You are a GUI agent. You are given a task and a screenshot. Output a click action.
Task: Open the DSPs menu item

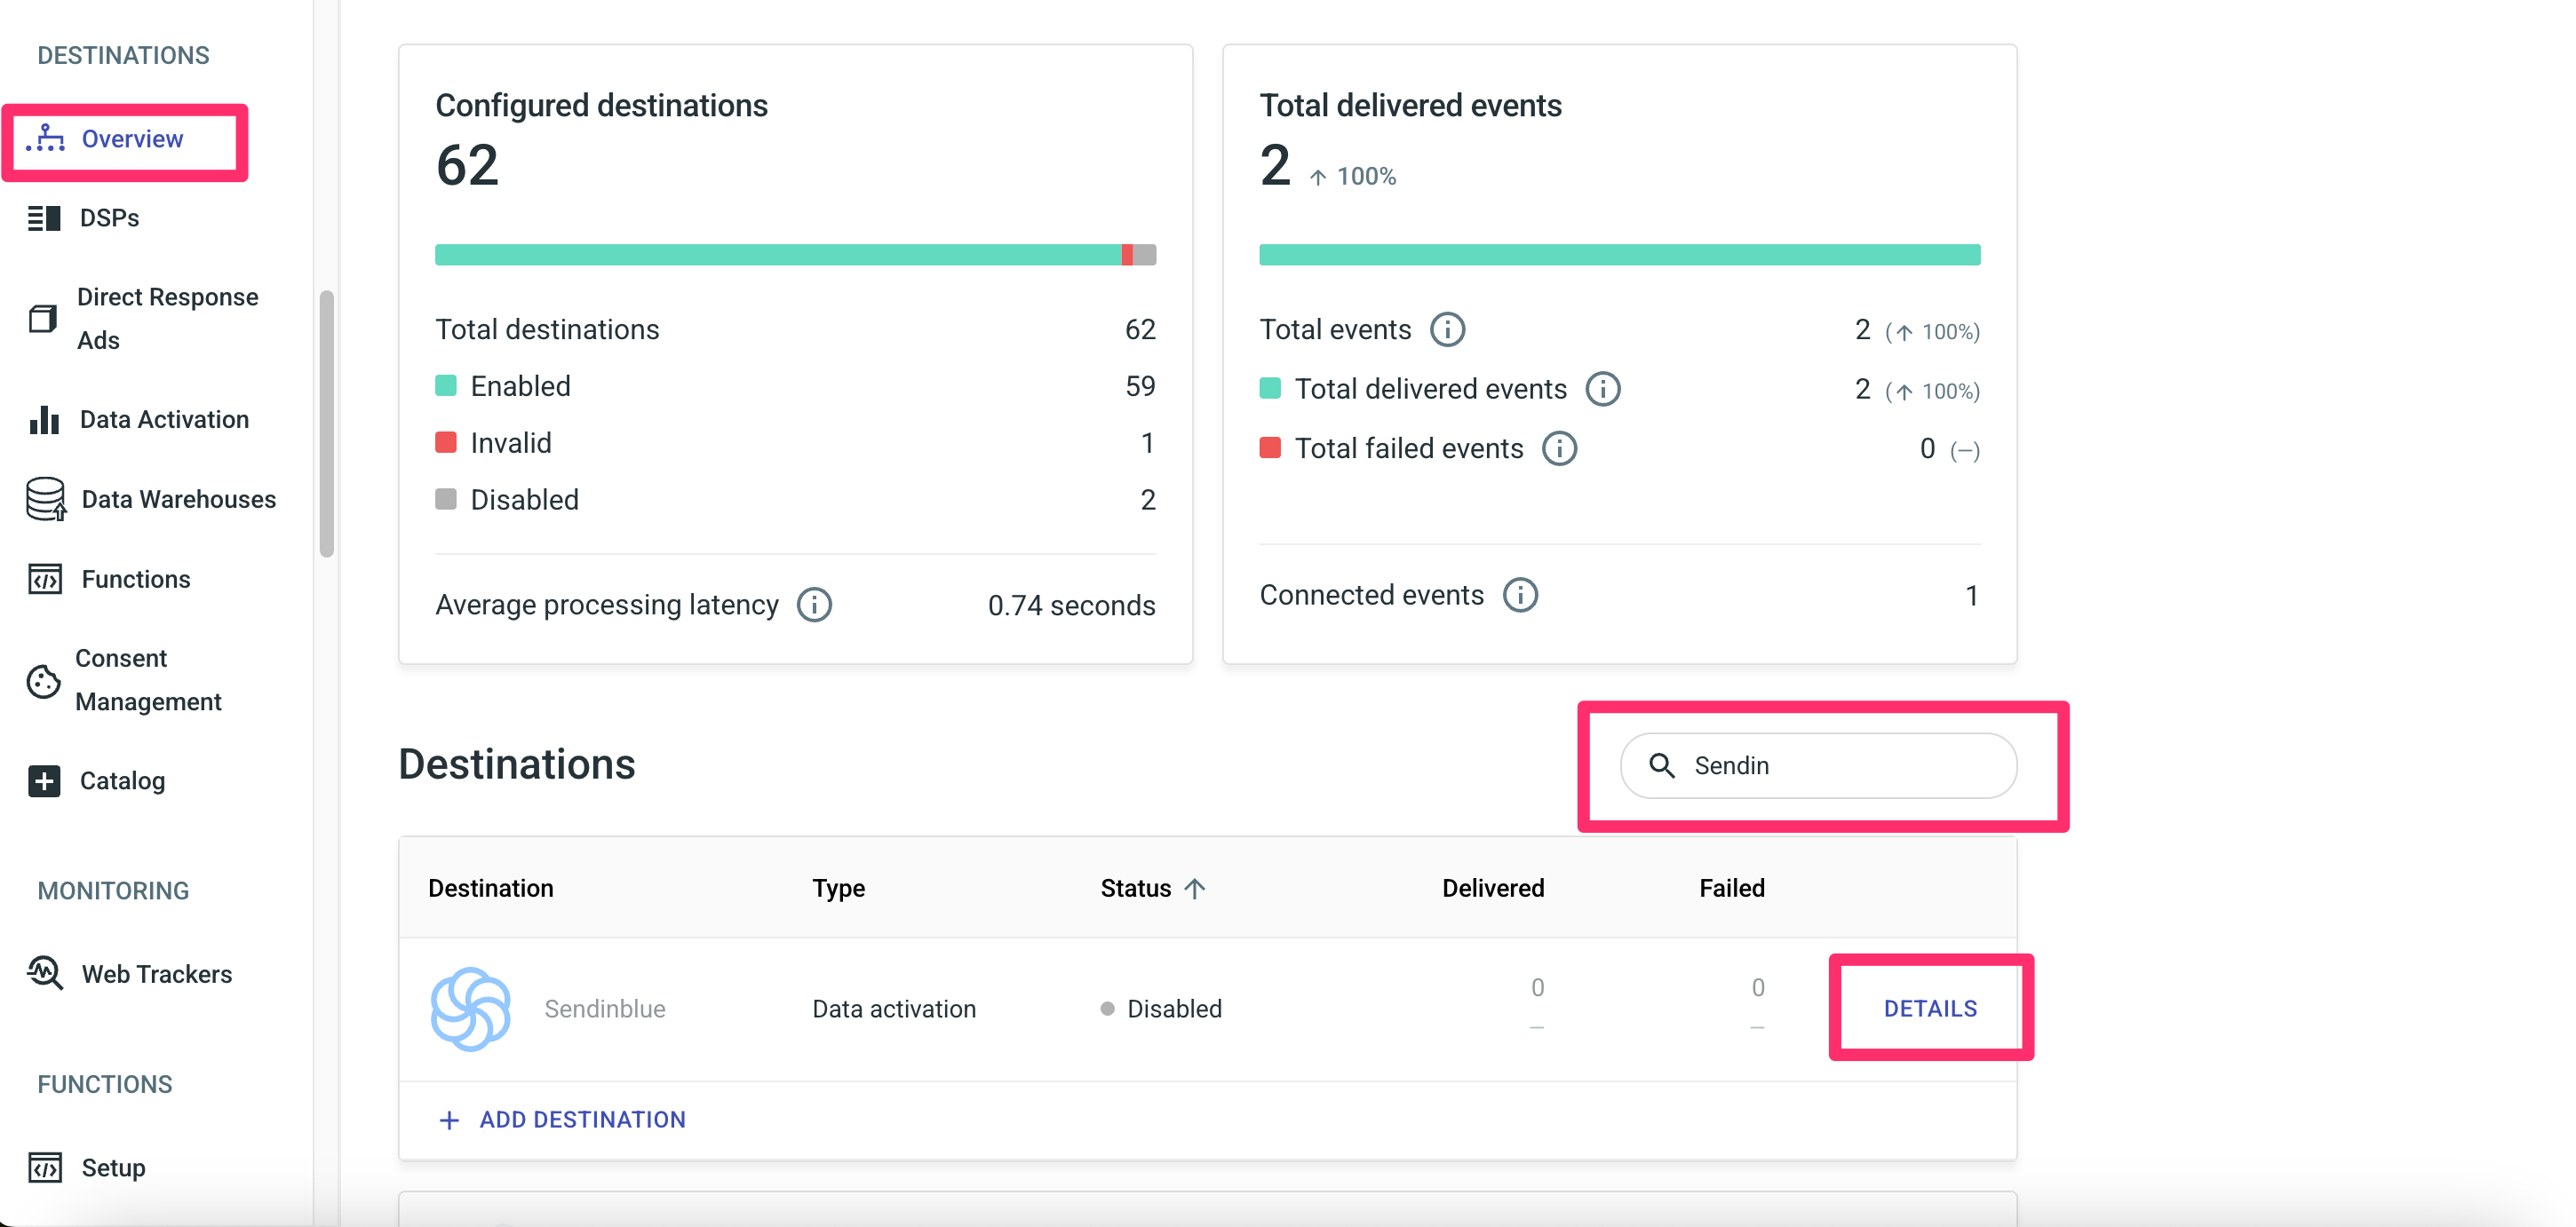point(109,218)
